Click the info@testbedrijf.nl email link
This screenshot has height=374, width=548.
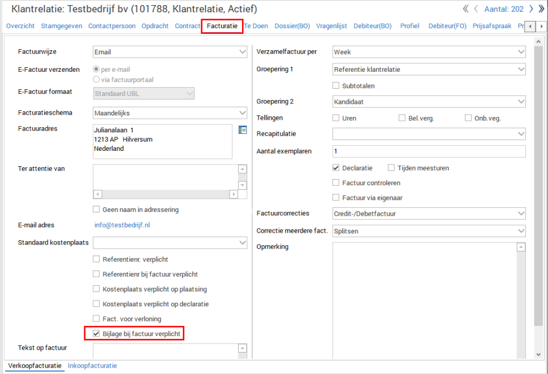(x=122, y=225)
